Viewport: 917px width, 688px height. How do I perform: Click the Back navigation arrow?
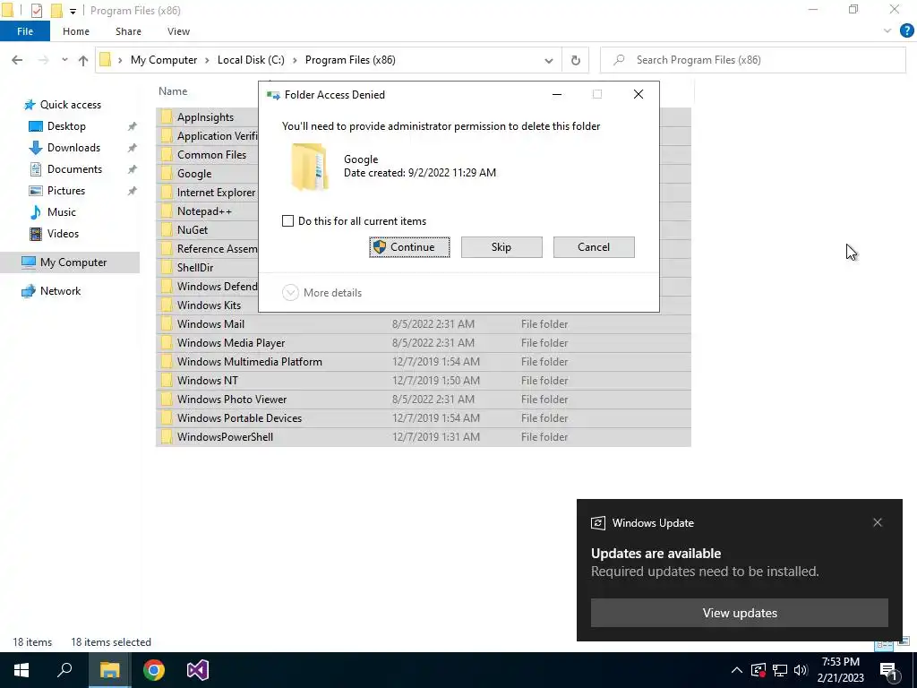click(x=17, y=60)
